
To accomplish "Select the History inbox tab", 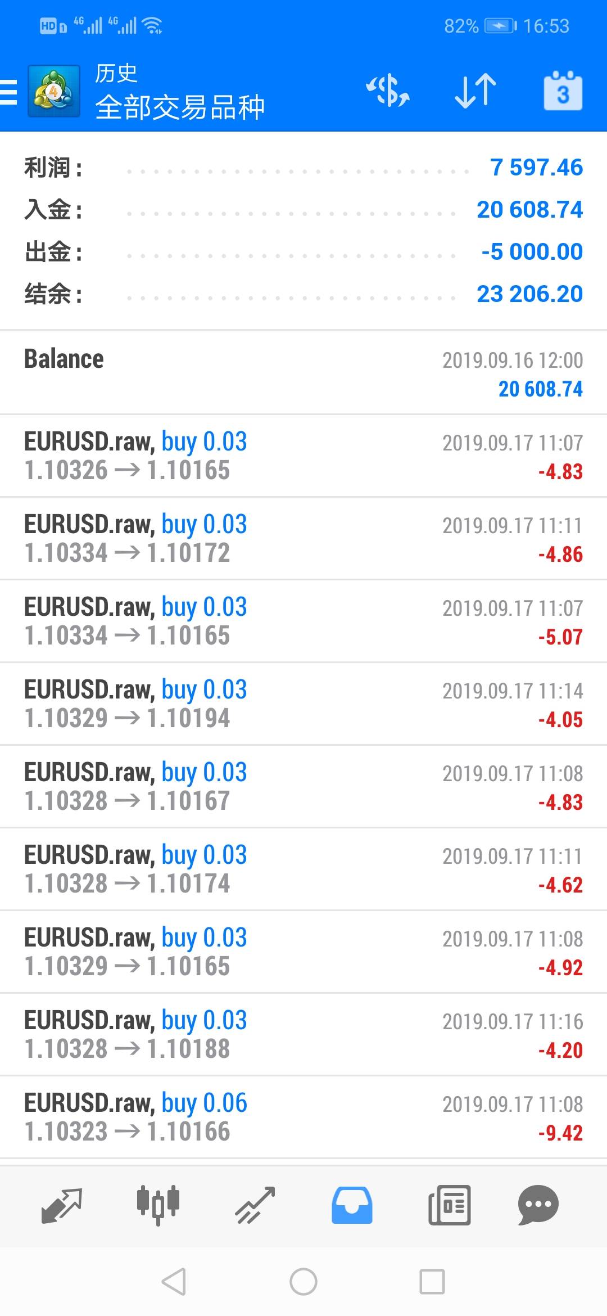I will [352, 1205].
